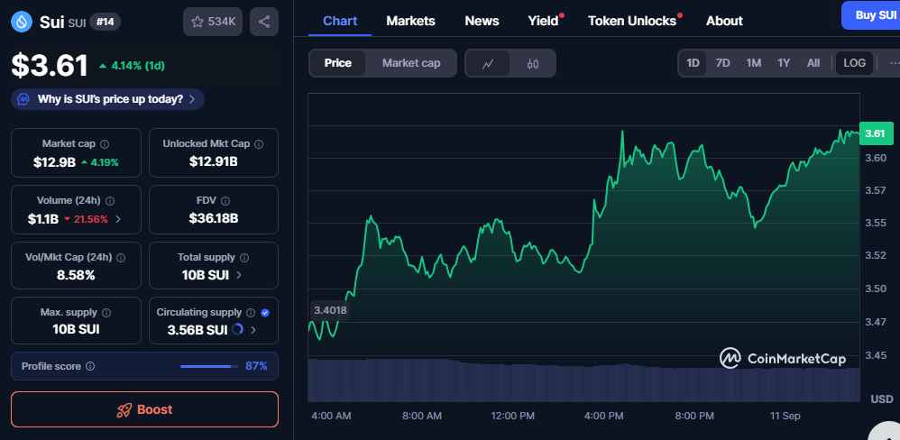Switch to the candlestick chart icon

532,63
